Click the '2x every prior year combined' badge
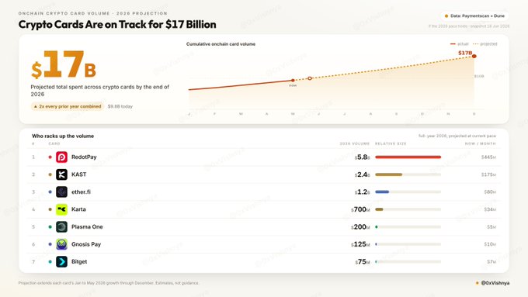 point(68,106)
